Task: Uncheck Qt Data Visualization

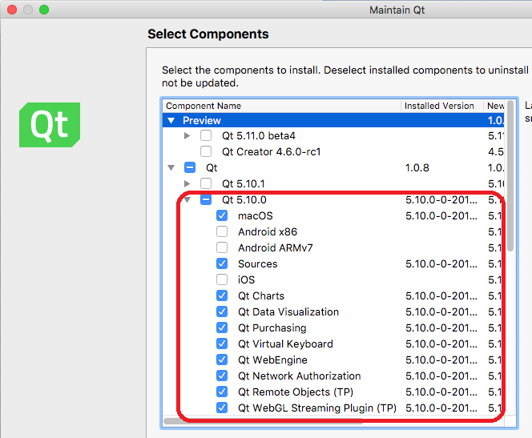Action: (222, 311)
